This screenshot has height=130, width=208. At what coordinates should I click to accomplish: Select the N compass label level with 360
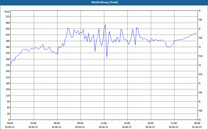(200, 47)
